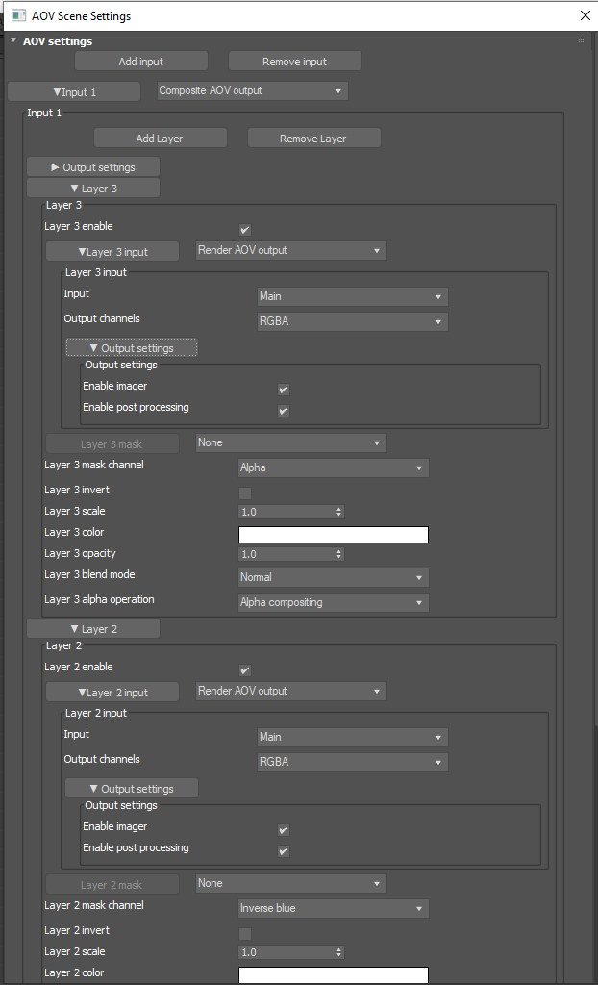Open Layer 2 mask channel dropdown

click(x=333, y=909)
